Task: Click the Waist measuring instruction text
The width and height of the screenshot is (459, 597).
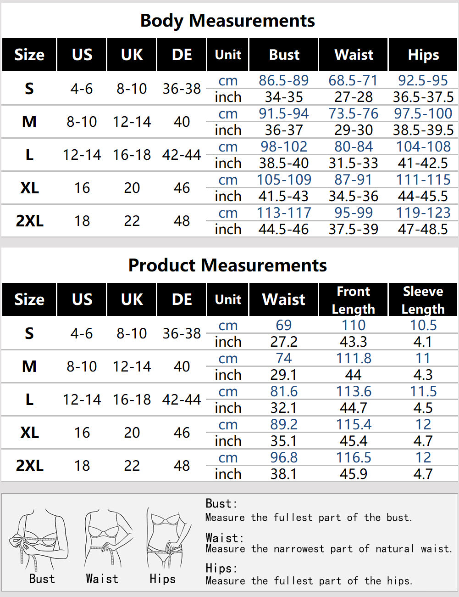Action: [x=328, y=549]
